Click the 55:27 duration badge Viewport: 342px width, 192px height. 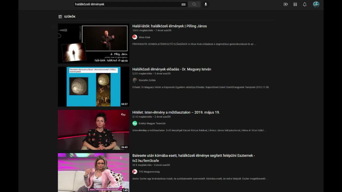(x=125, y=104)
